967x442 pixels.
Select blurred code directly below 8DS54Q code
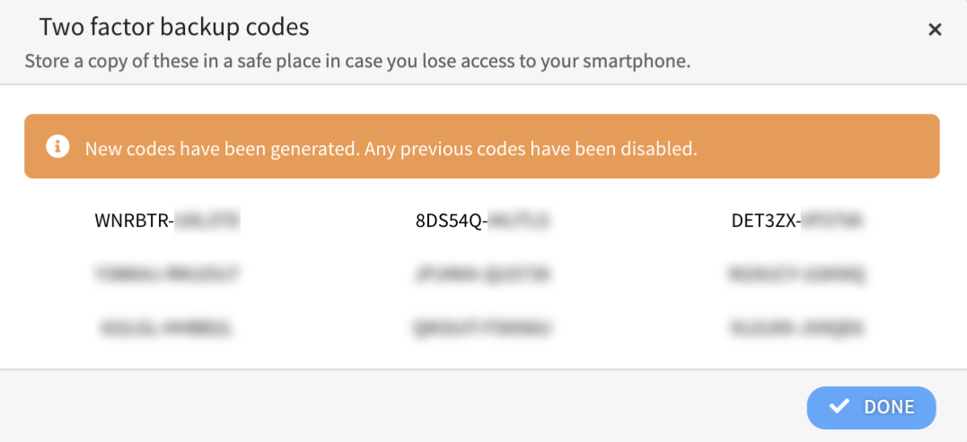point(482,274)
